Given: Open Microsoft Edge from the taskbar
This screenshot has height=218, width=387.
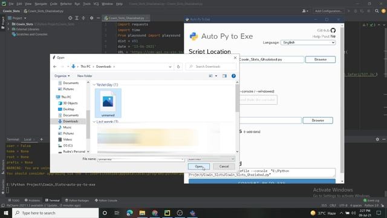Looking at the screenshot, I should (129, 213).
